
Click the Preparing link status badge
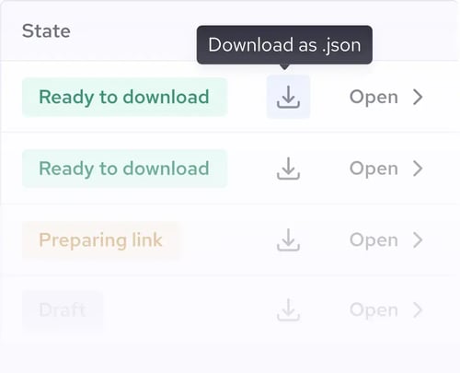[101, 240]
